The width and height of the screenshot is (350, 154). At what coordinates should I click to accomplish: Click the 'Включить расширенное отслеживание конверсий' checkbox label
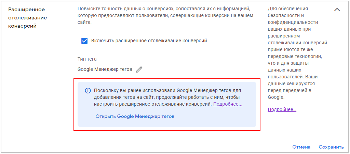149,41
